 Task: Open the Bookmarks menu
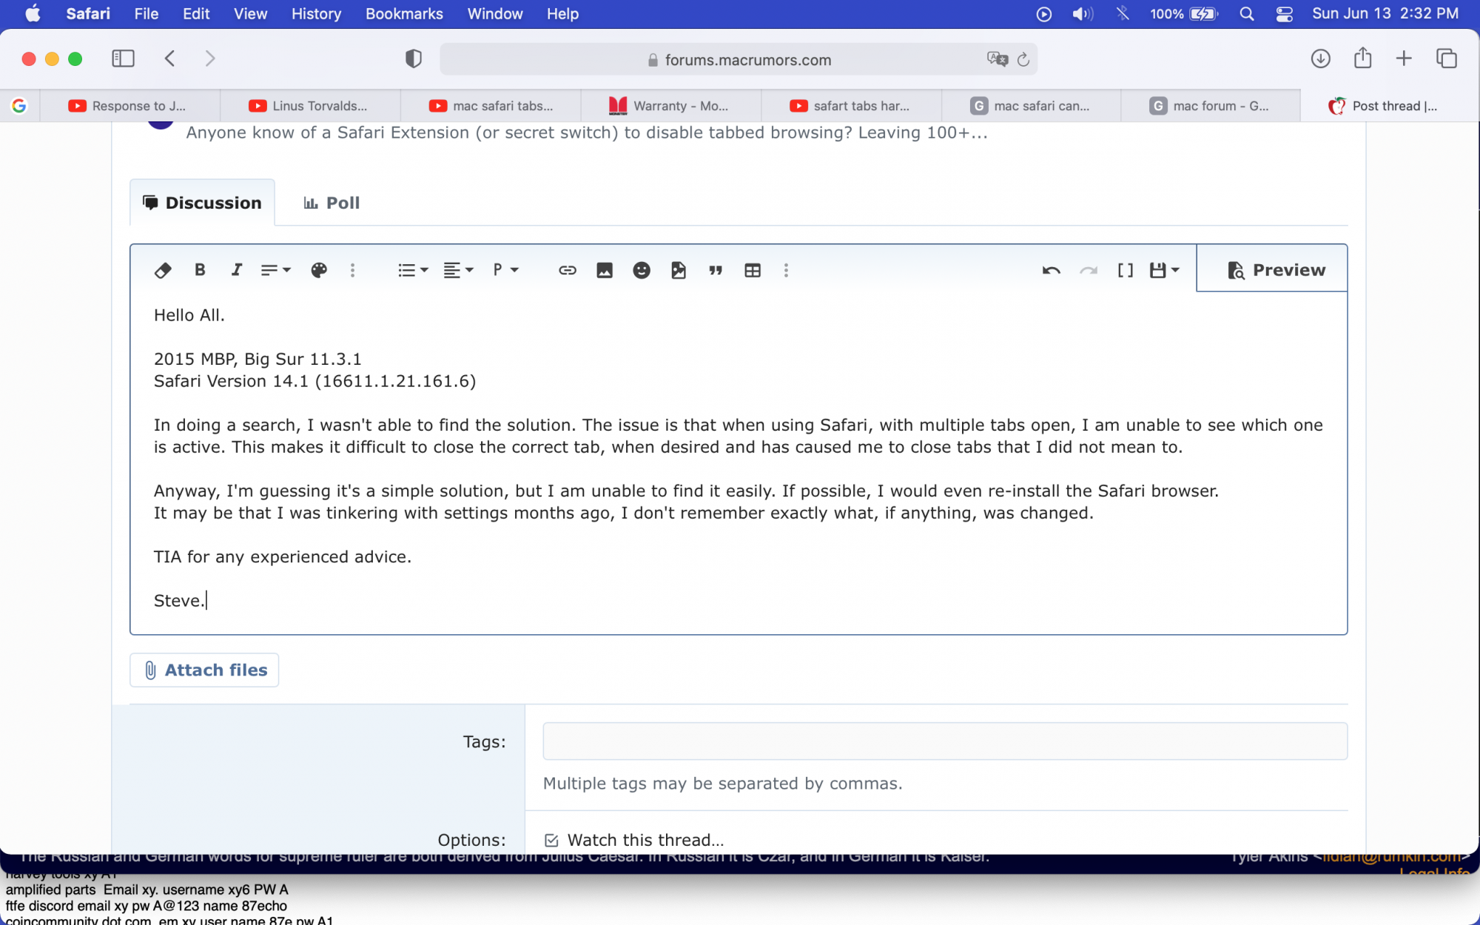tap(404, 13)
